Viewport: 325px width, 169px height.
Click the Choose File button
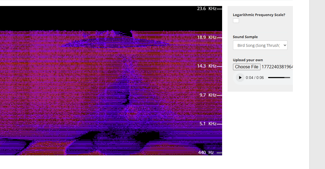coord(247,67)
